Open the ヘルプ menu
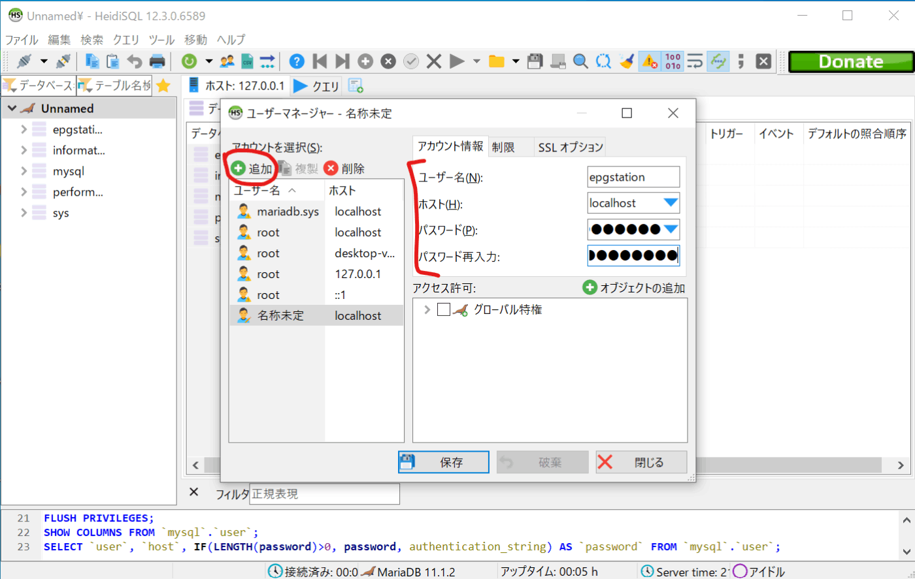915x579 pixels. click(231, 39)
